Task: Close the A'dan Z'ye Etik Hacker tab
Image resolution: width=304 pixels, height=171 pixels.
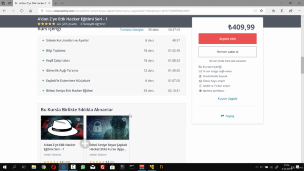Action: pyautogui.click(x=49, y=3)
